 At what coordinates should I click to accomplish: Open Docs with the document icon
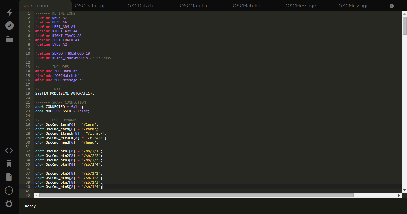9,177
